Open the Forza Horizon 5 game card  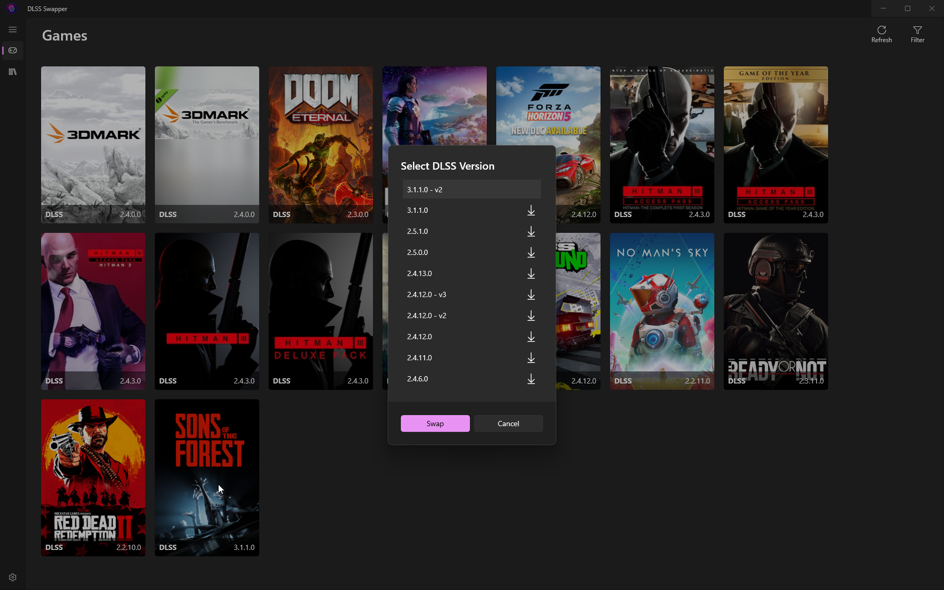pos(548,105)
